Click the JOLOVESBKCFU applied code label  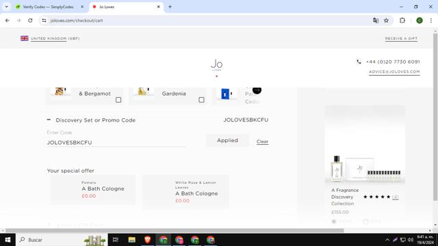pos(246,120)
